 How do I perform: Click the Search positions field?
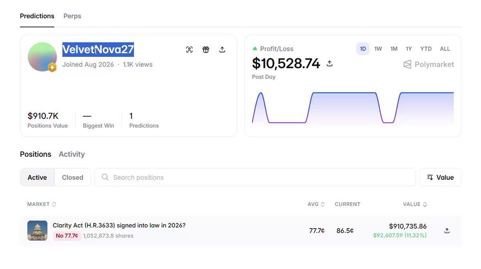(255, 177)
